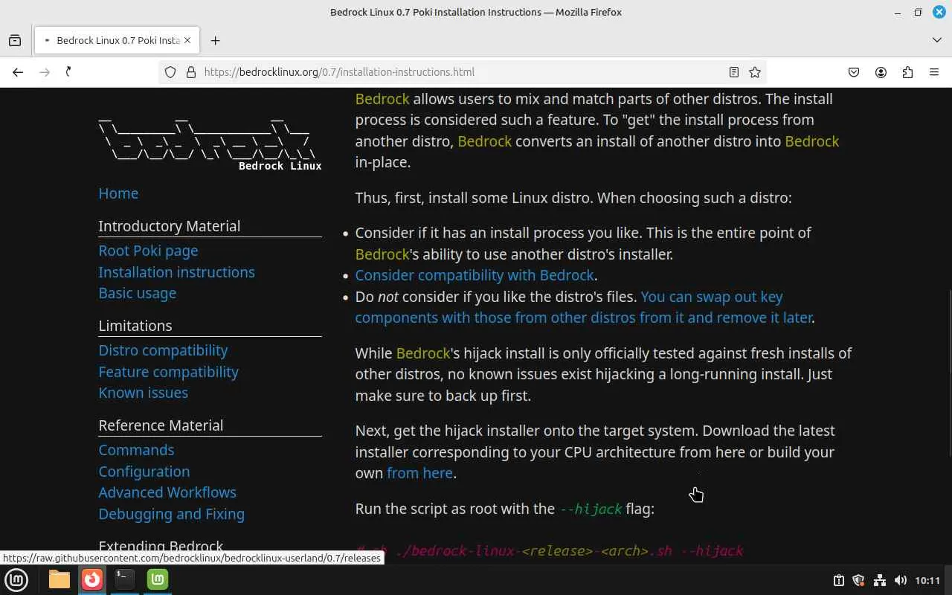
Task: Open Debugging and Fixing link
Action: click(171, 514)
